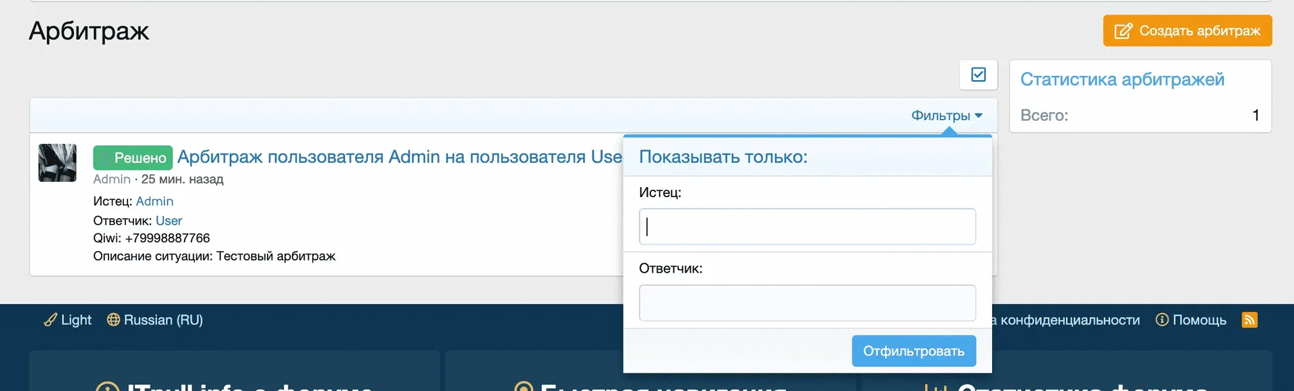
Task: Click the 25 мин. назад timestamp
Action: (x=182, y=179)
